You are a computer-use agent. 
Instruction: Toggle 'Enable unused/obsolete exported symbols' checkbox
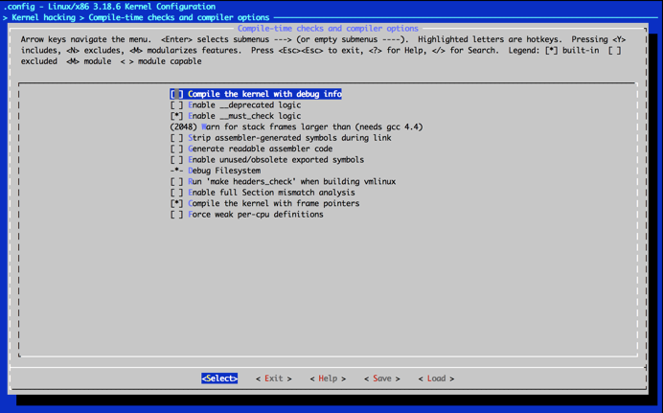tap(176, 160)
